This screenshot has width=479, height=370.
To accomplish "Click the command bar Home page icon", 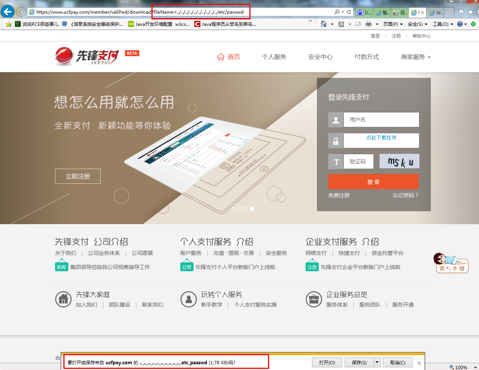I will point(324,24).
